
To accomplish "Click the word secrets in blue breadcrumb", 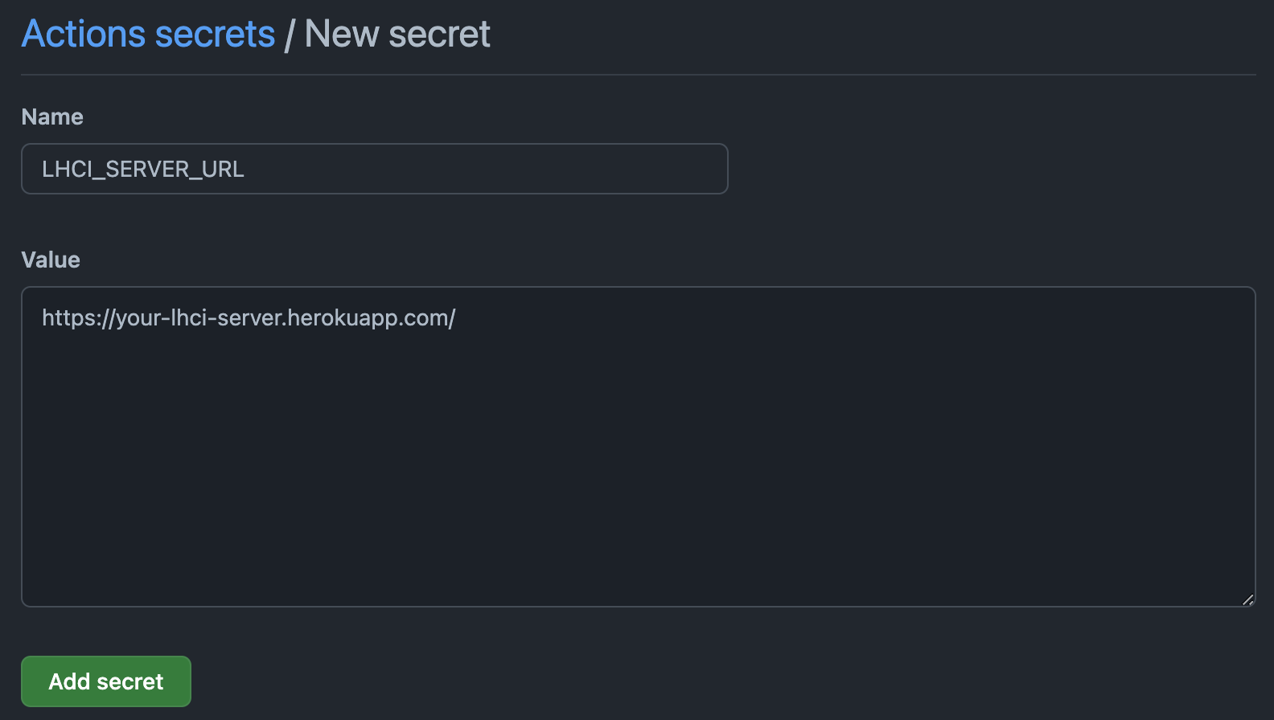I will point(215,35).
